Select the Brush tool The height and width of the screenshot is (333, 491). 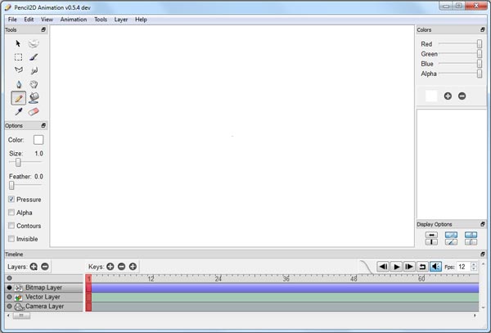point(34,57)
